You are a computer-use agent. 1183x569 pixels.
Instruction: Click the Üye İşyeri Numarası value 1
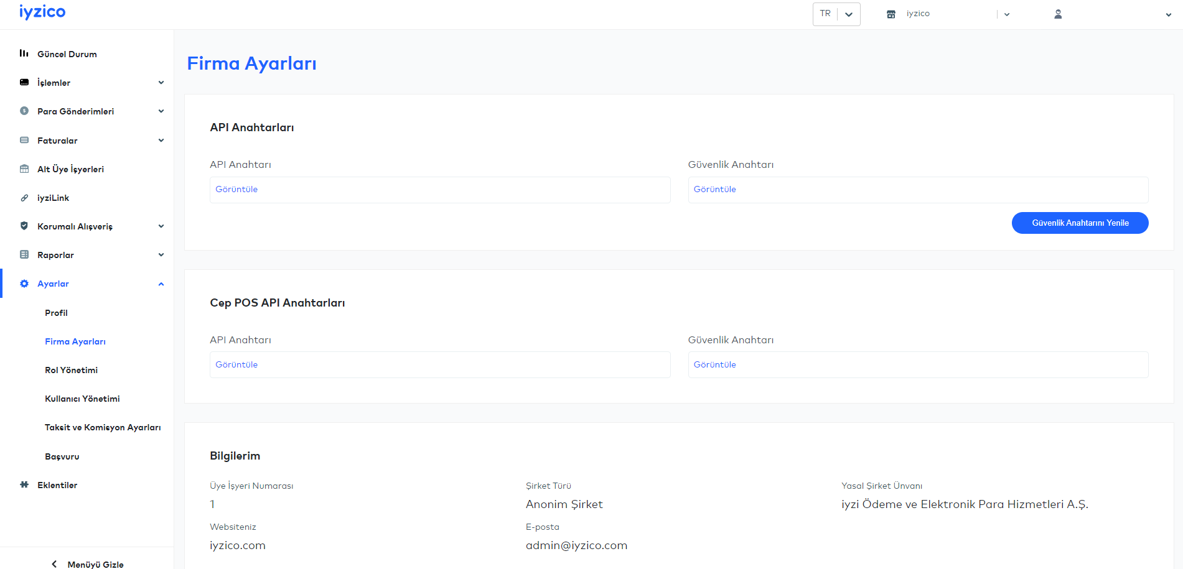point(212,504)
